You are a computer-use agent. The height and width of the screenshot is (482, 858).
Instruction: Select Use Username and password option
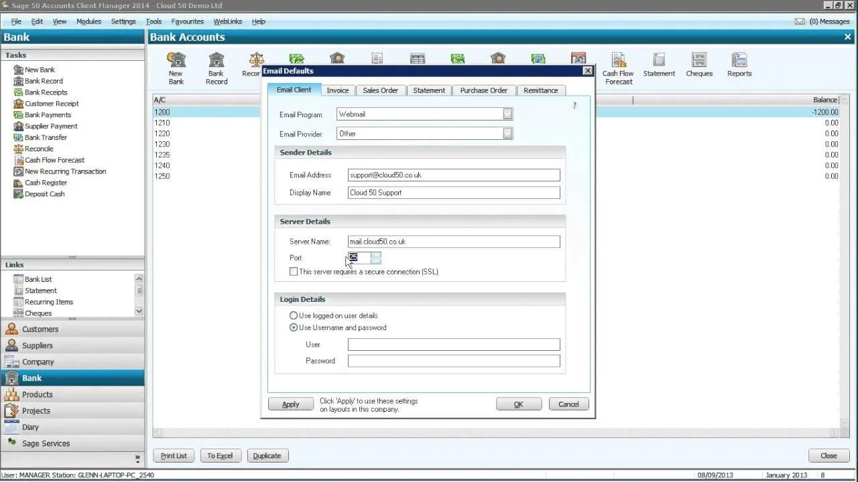294,327
